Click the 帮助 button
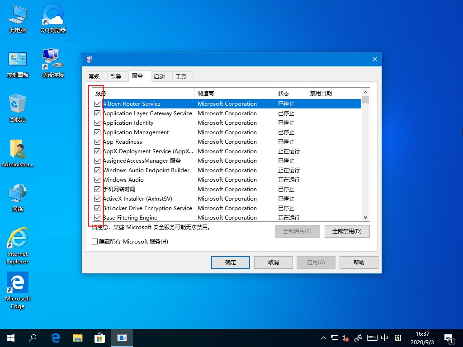This screenshot has height=347, width=463. pos(359,262)
